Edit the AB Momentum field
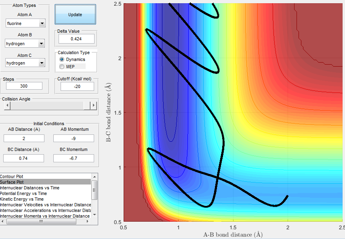 [x=74, y=138]
